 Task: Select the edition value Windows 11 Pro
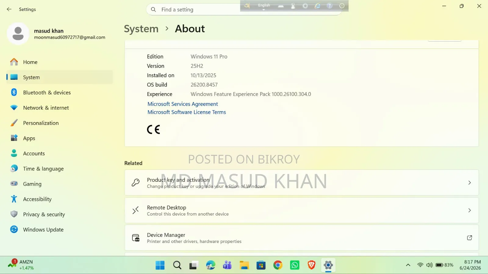click(209, 57)
